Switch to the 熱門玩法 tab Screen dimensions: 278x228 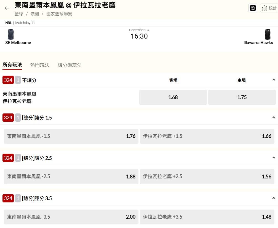(x=40, y=65)
